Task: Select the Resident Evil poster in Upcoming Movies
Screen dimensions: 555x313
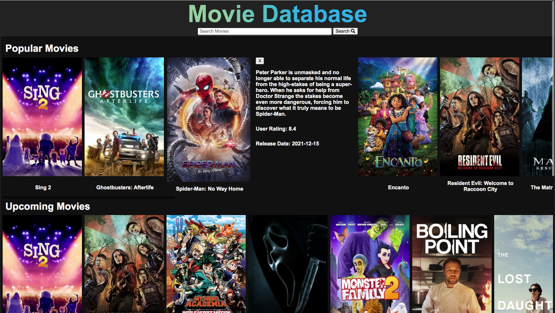Action: pos(124,264)
